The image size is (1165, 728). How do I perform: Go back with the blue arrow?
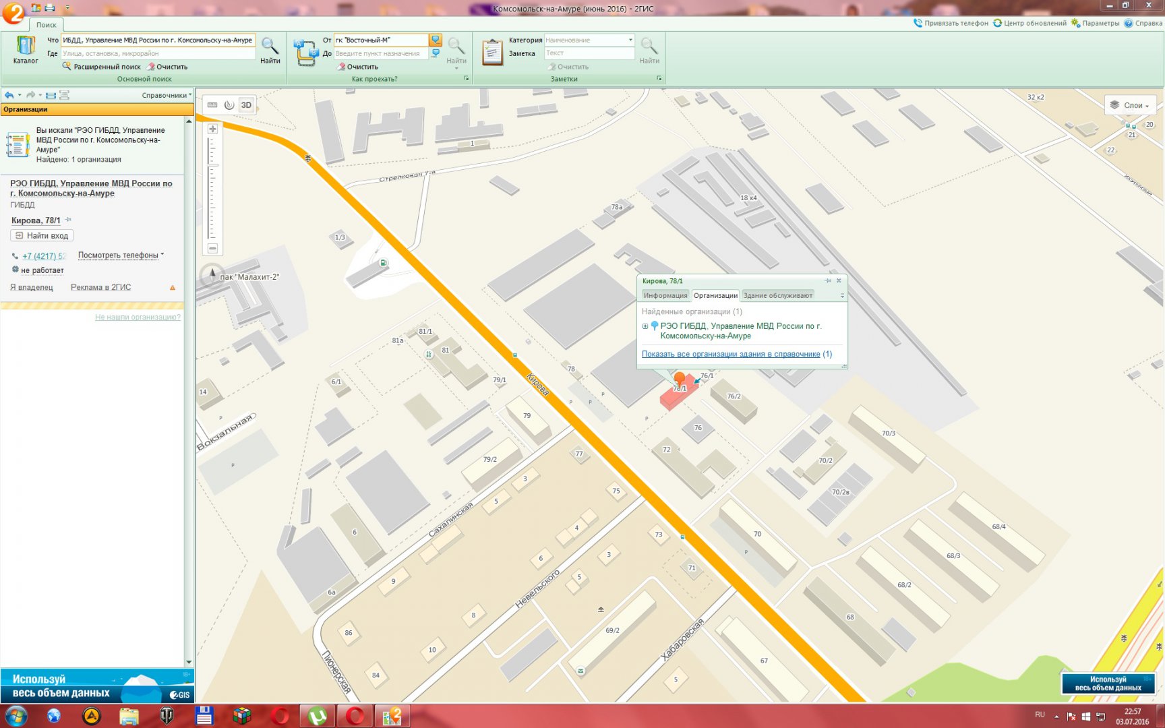click(9, 95)
